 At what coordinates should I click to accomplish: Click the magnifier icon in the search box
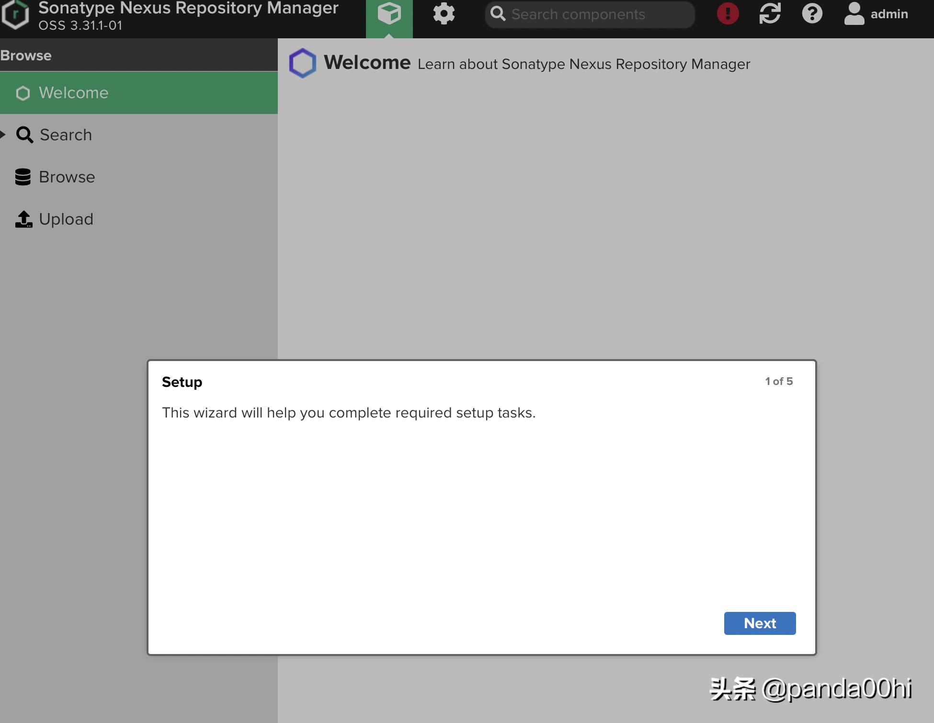498,14
